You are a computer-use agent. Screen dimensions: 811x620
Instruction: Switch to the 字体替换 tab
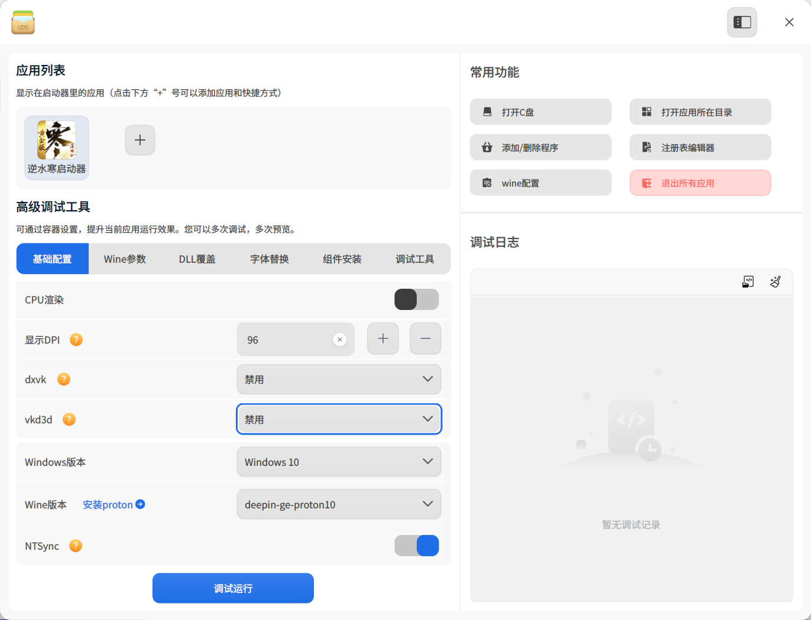[270, 259]
